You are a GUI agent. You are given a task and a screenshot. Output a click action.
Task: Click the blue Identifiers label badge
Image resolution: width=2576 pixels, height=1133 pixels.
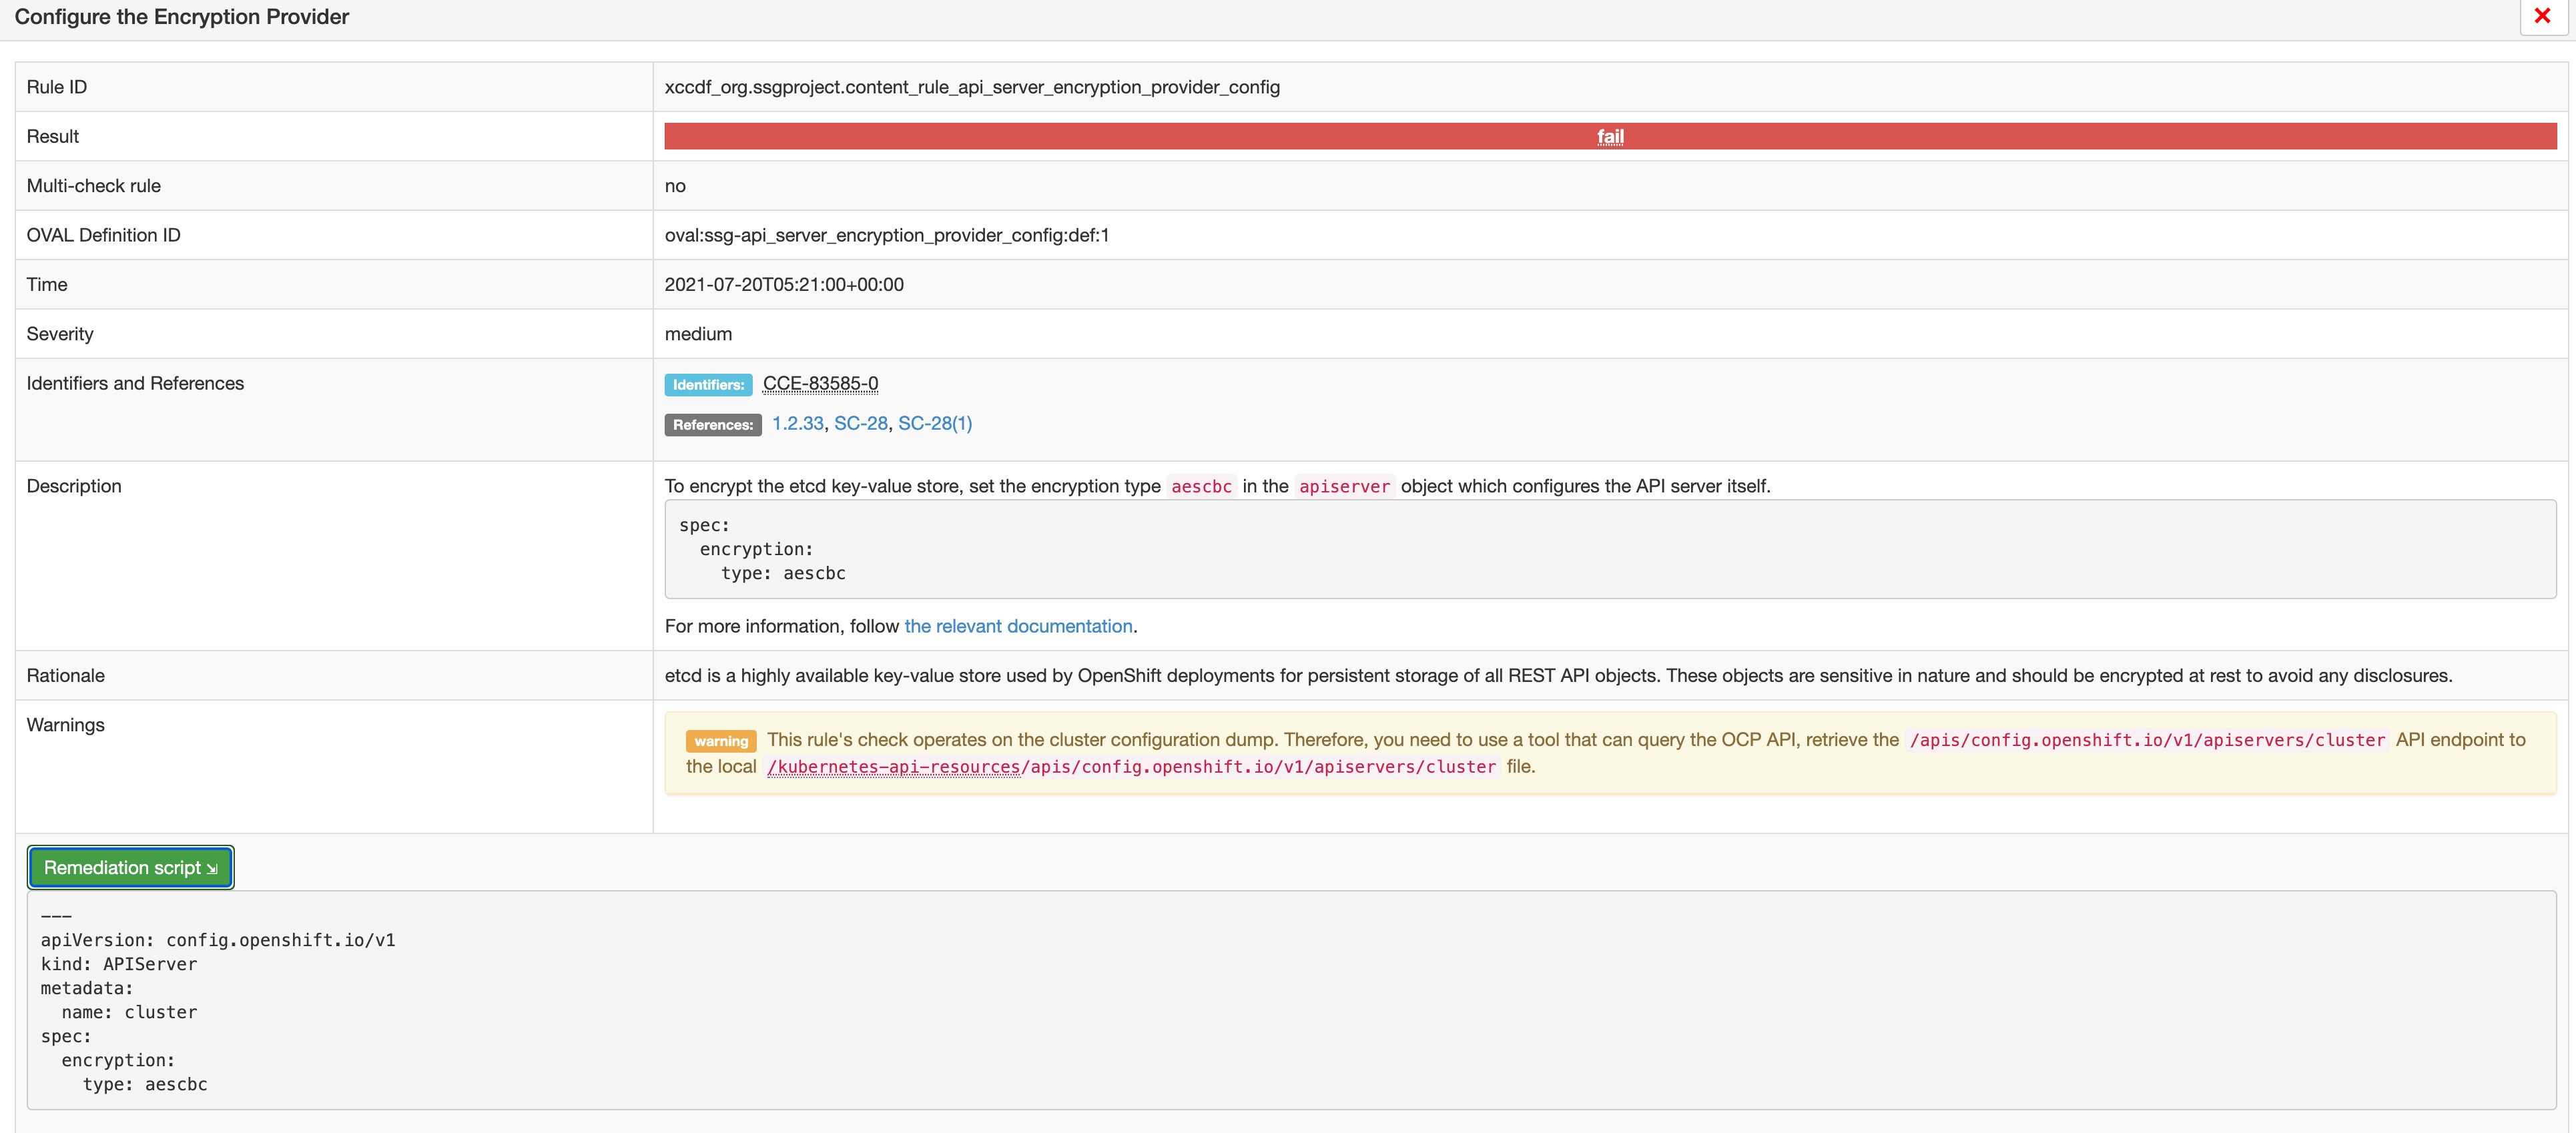coord(707,384)
